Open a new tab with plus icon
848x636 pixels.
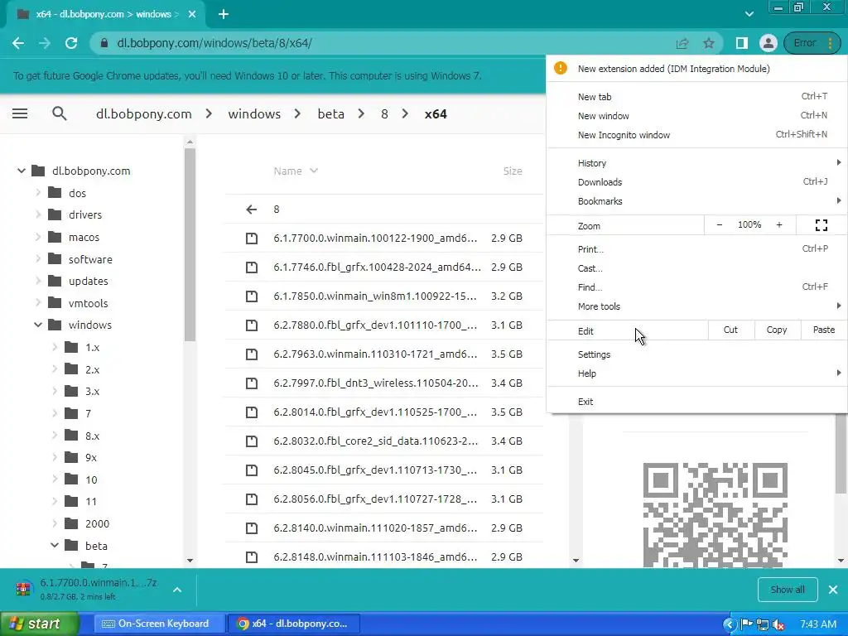click(224, 15)
